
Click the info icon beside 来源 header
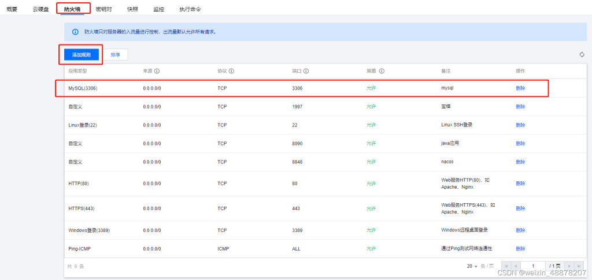tap(157, 71)
